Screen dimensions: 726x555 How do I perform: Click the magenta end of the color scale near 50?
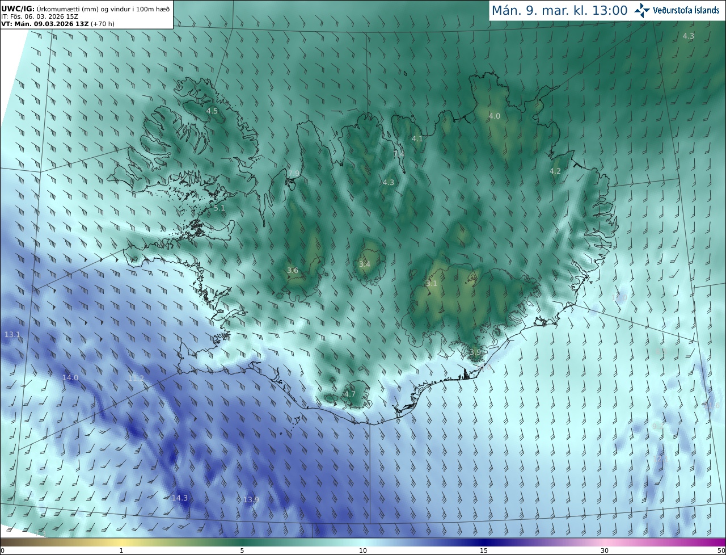coord(717,543)
